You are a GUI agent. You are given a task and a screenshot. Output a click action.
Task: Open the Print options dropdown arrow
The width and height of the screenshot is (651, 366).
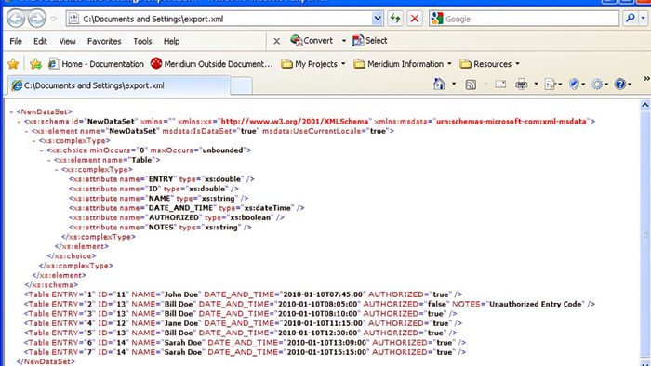point(536,85)
